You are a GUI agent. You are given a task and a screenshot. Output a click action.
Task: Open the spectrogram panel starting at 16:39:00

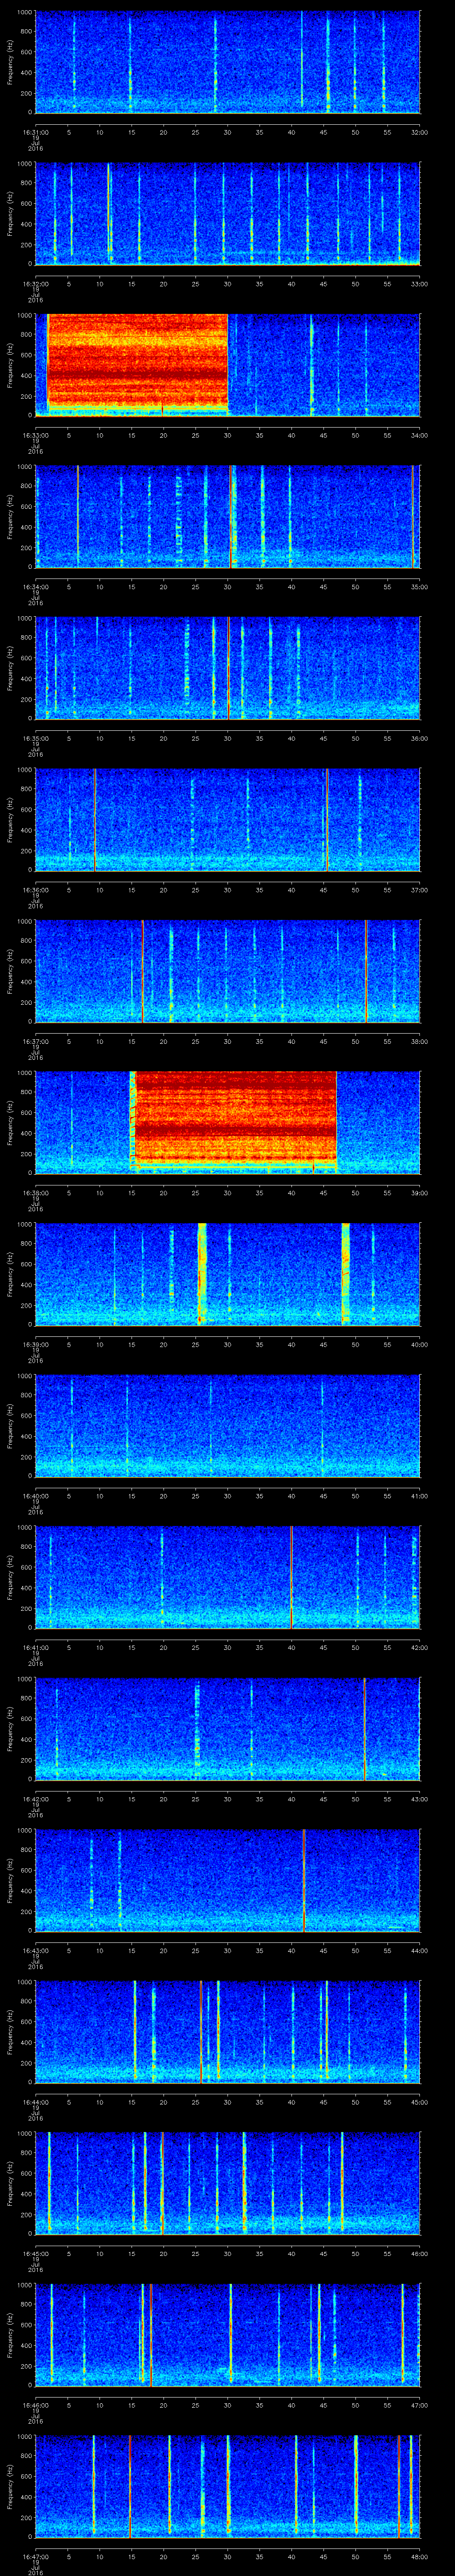228,1274
